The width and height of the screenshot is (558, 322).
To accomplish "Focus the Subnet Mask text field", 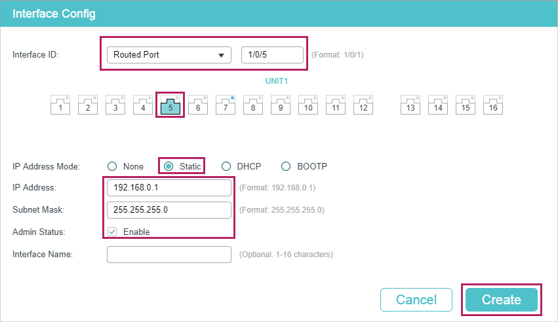I will tap(169, 210).
